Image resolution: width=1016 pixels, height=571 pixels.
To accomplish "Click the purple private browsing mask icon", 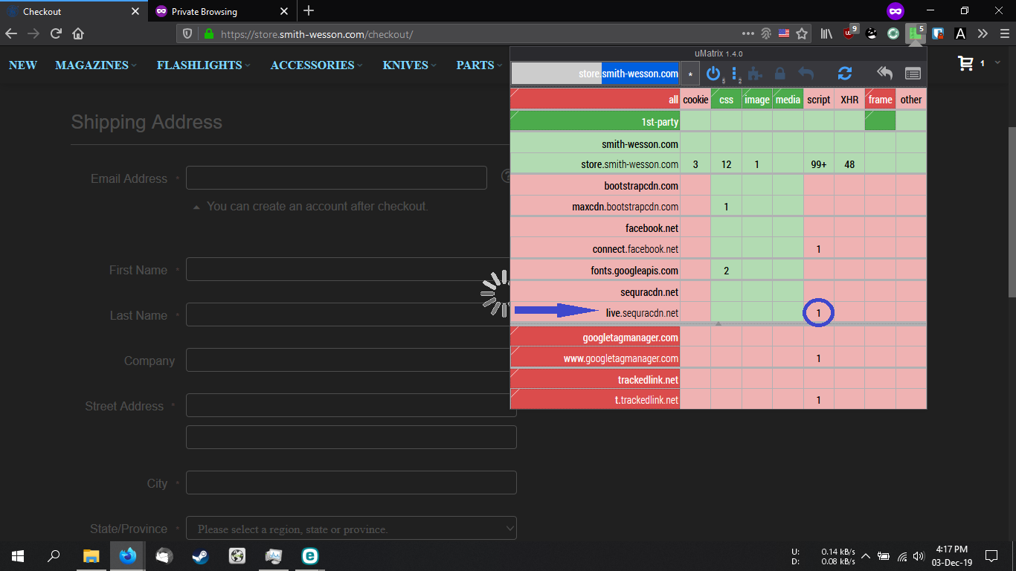I will (x=896, y=11).
